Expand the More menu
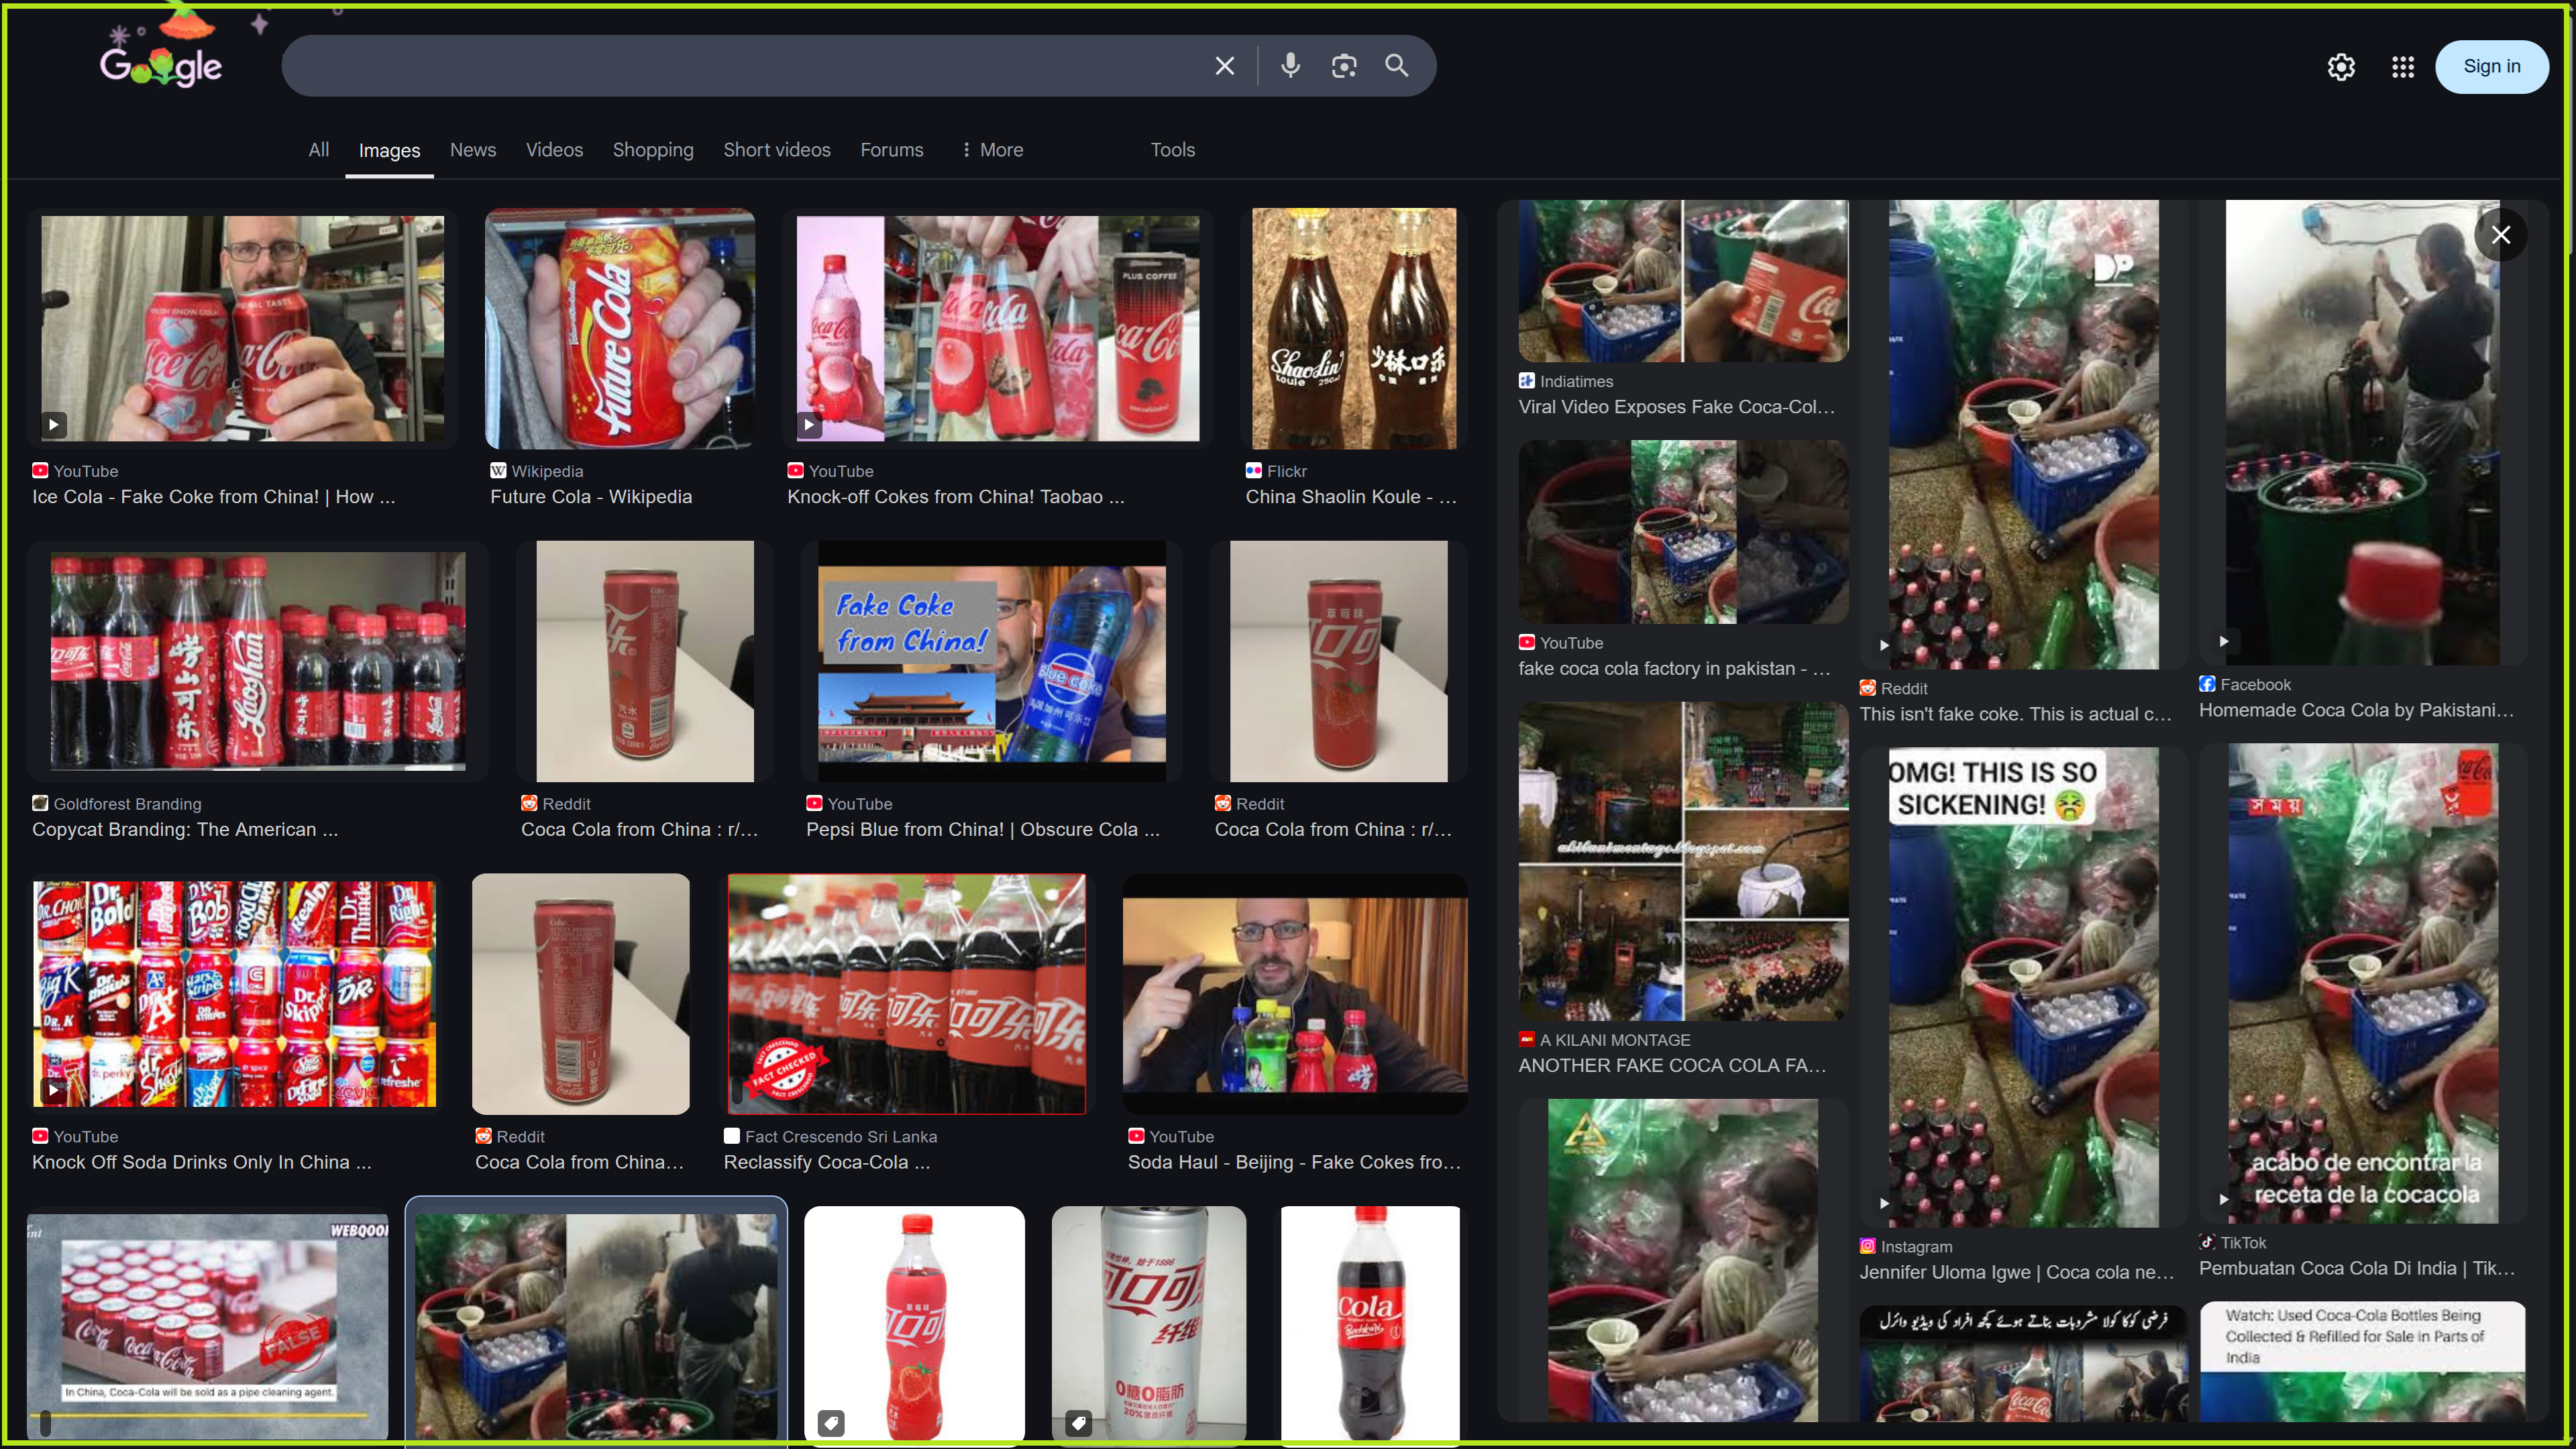 coord(991,150)
